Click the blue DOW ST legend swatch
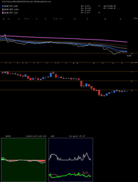Image resolution: width=138 pixels, height=182 pixels. (3, 6)
